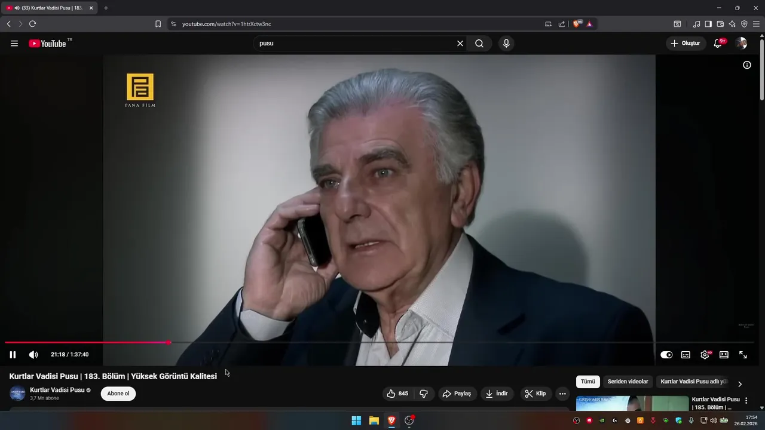Enter full screen mode

click(x=743, y=355)
